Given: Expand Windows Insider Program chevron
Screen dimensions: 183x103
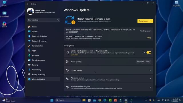Looking at the screenshot, I should point(150,87).
